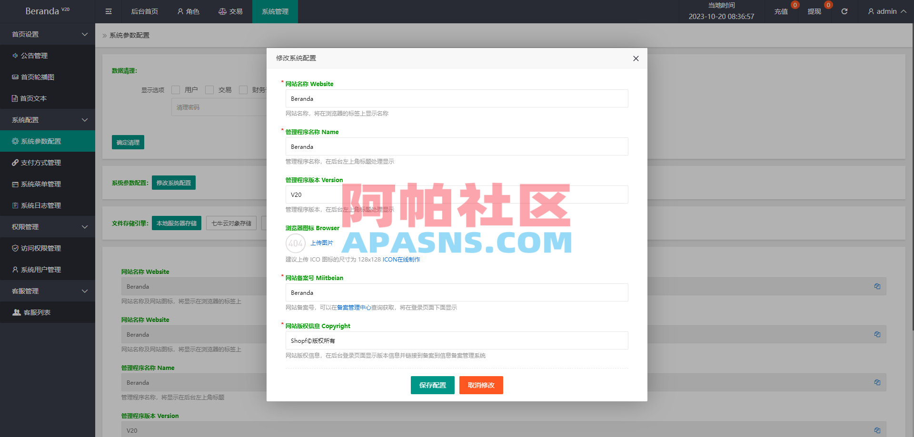Open the admin account dropdown
Screen dimensions: 914x437
886,11
